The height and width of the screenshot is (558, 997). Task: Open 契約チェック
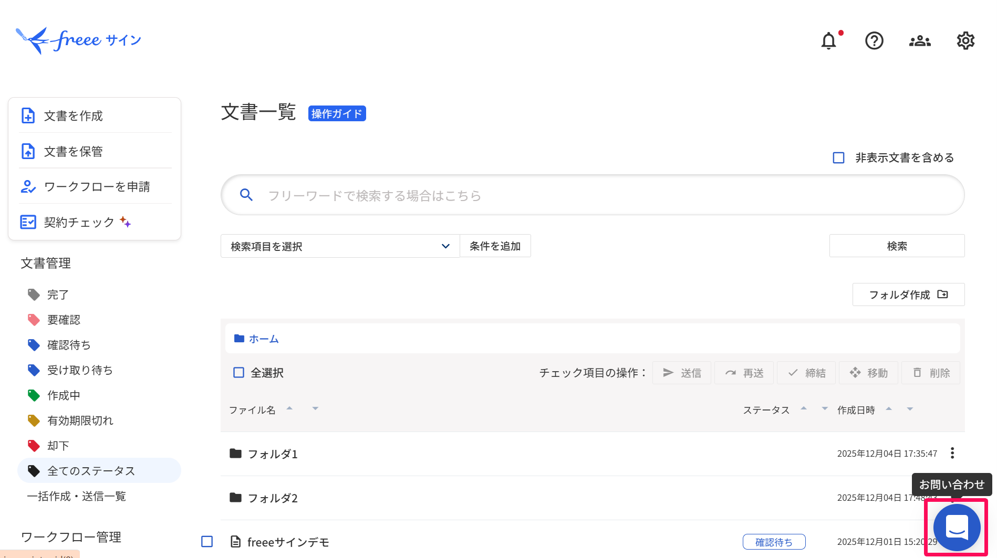[95, 222]
